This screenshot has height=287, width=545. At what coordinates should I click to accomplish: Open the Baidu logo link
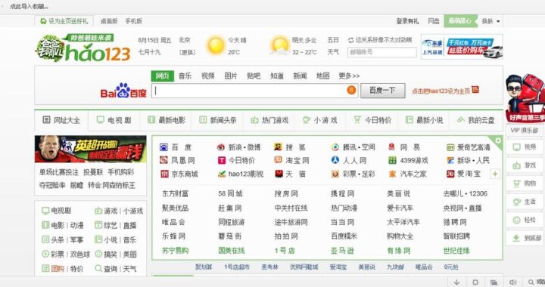[123, 91]
